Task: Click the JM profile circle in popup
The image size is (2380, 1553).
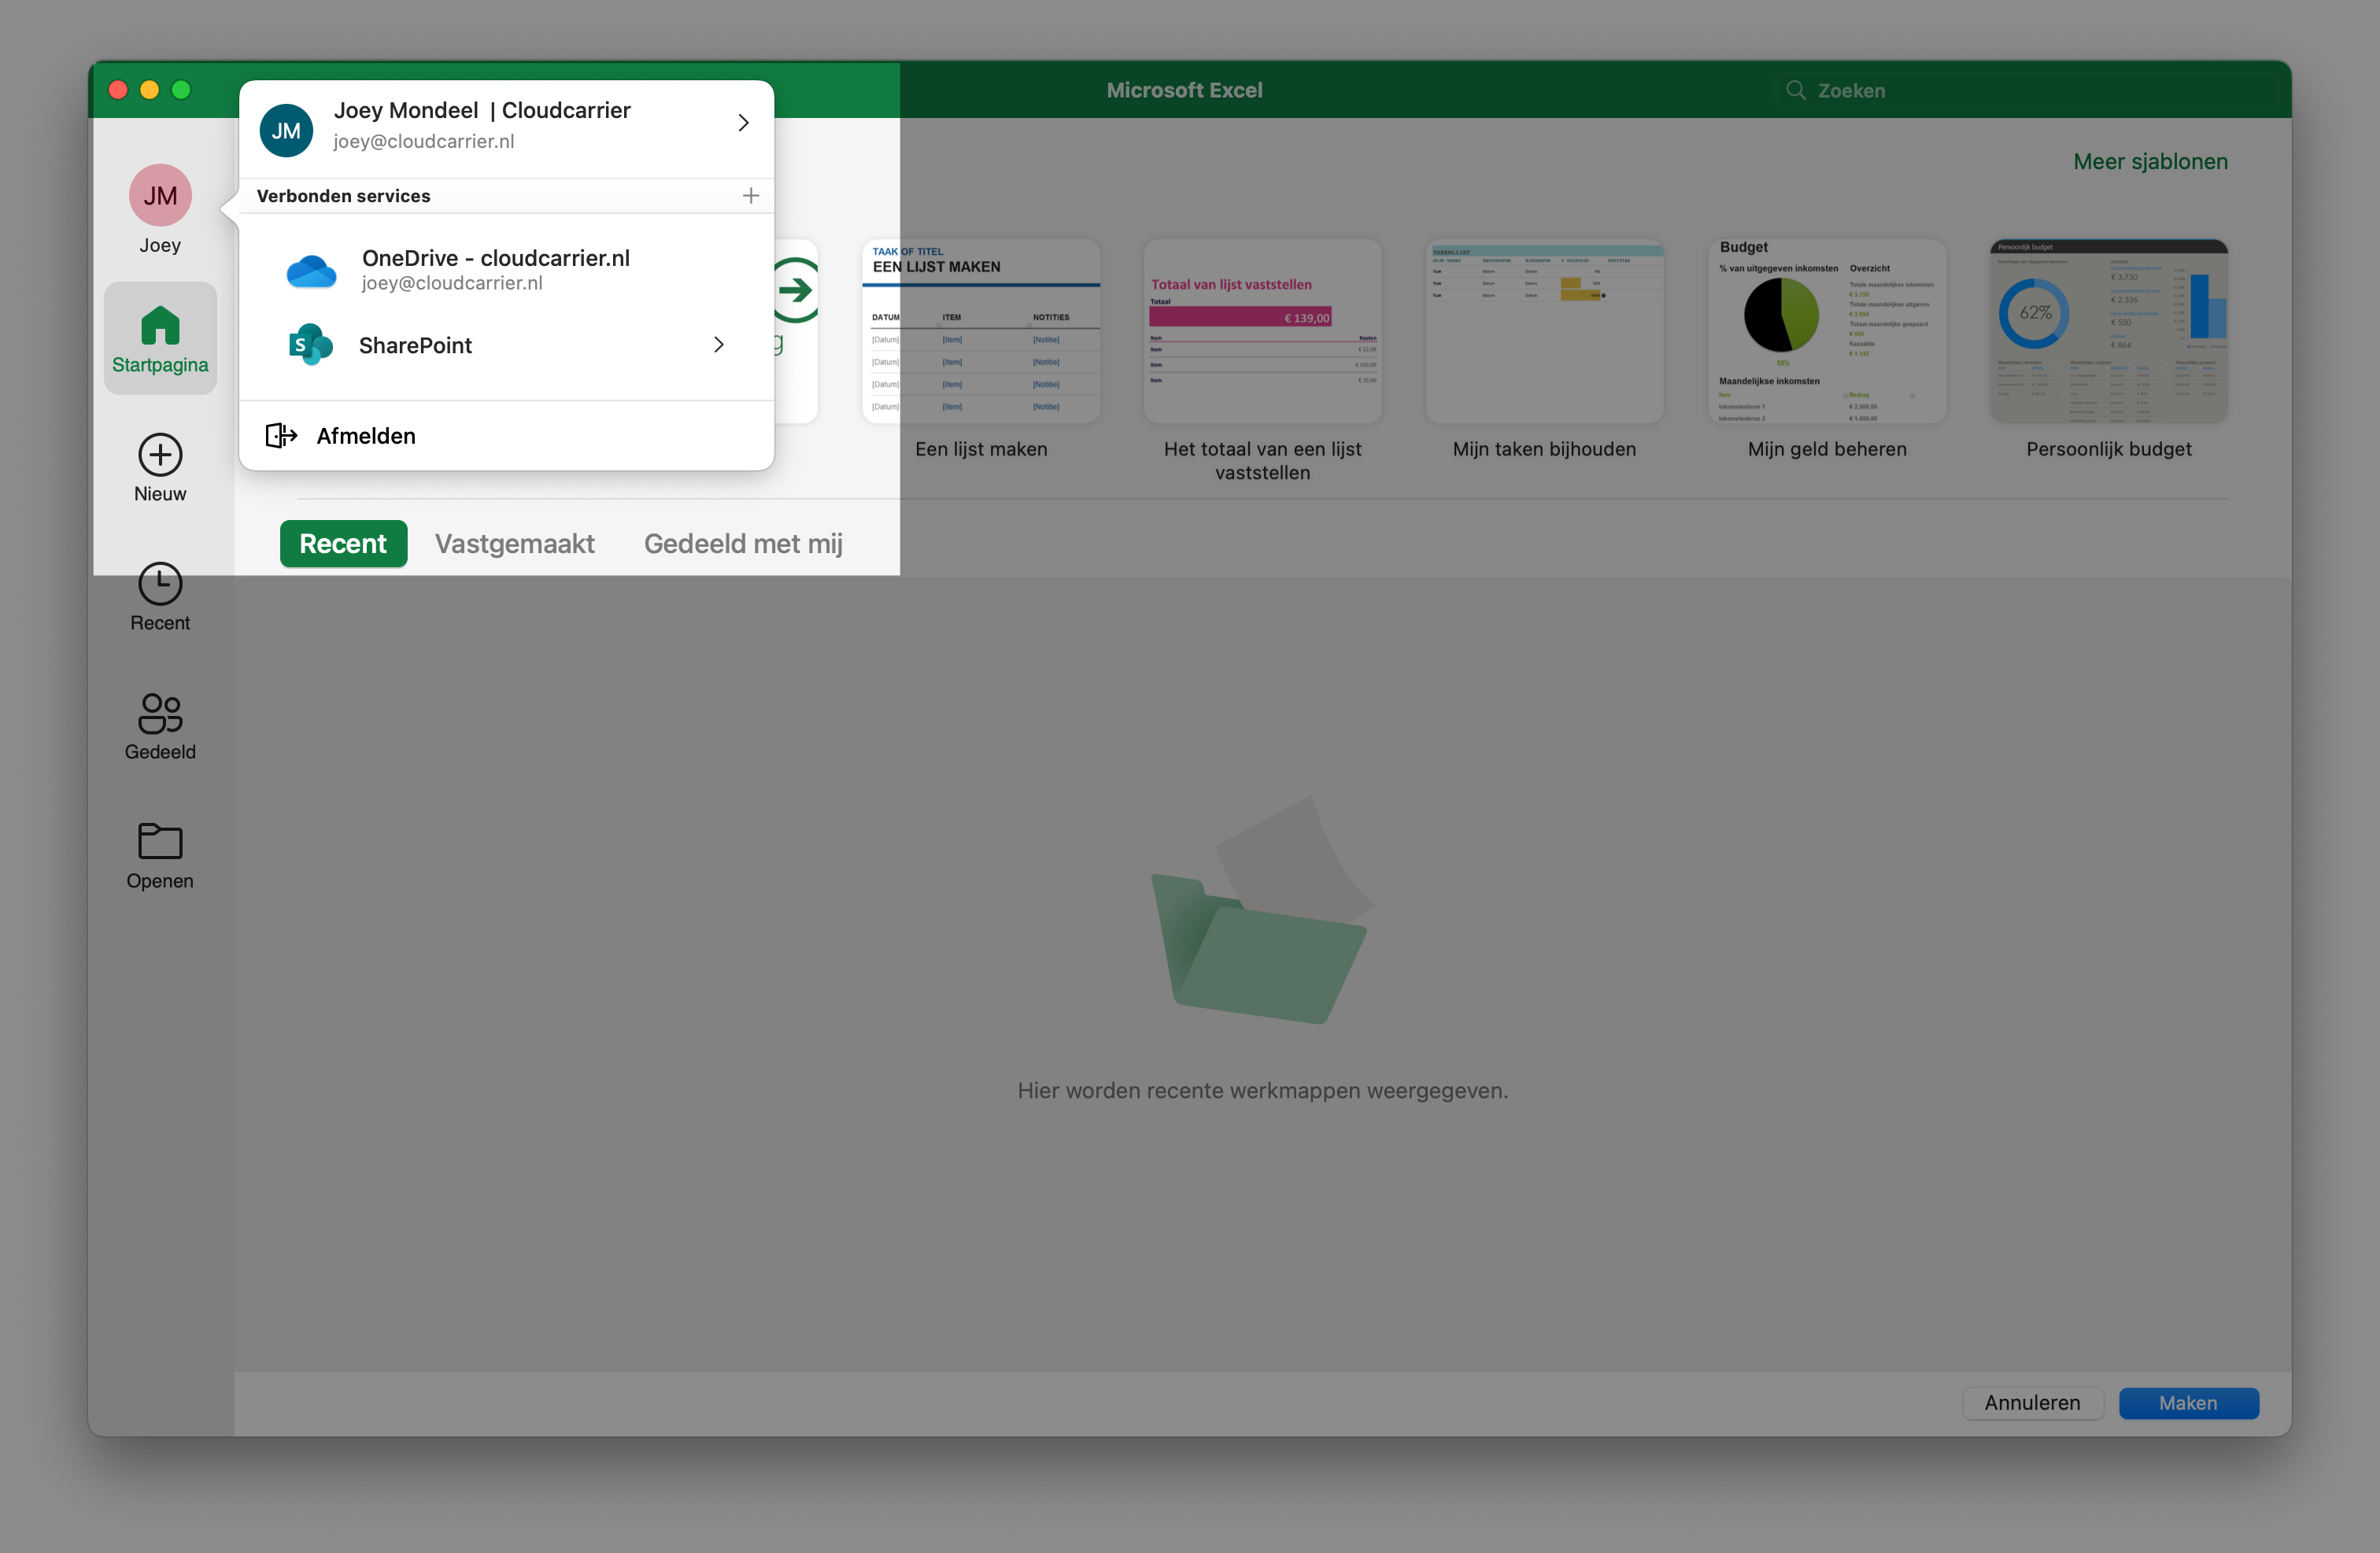Action: 286,130
